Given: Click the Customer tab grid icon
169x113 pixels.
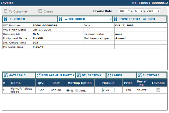Looking at the screenshot, I should (6, 19).
